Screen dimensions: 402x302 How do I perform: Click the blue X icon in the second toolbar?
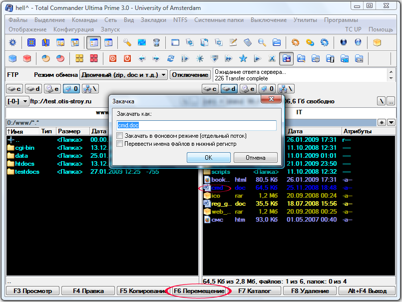[x=272, y=59]
